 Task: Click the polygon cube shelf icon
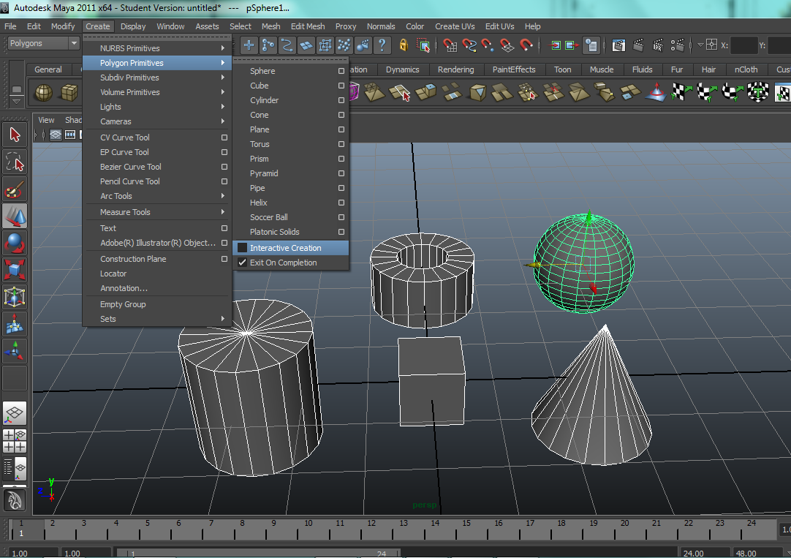click(69, 92)
